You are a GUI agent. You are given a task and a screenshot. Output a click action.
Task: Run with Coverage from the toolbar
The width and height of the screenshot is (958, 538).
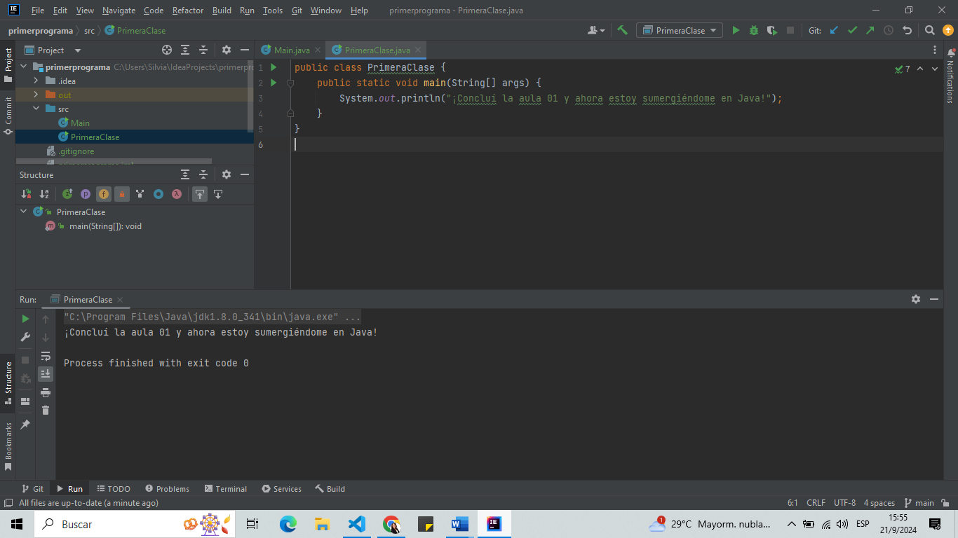pos(772,30)
